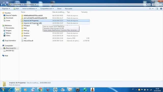Open Windows Media Player from the taskbar
The image size is (163, 92).
coord(25,90)
